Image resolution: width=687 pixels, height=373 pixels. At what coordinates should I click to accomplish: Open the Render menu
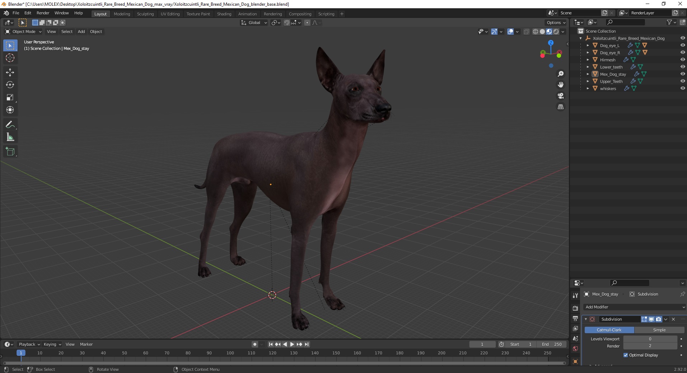(x=43, y=13)
